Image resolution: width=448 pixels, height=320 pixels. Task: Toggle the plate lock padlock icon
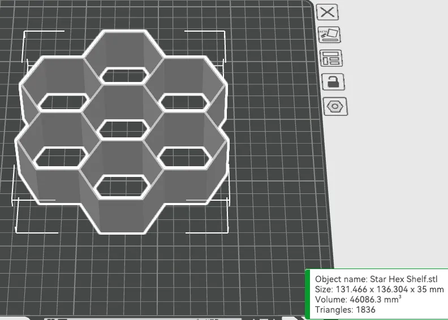333,82
